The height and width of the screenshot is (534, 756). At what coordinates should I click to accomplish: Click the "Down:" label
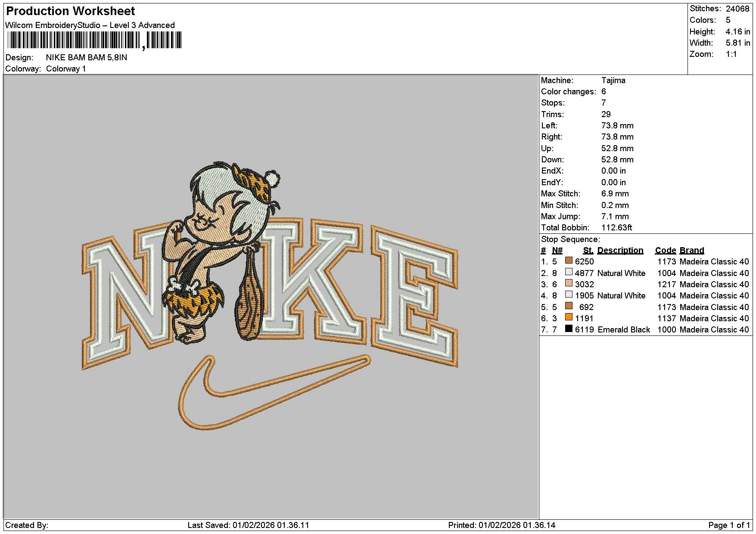tap(552, 159)
